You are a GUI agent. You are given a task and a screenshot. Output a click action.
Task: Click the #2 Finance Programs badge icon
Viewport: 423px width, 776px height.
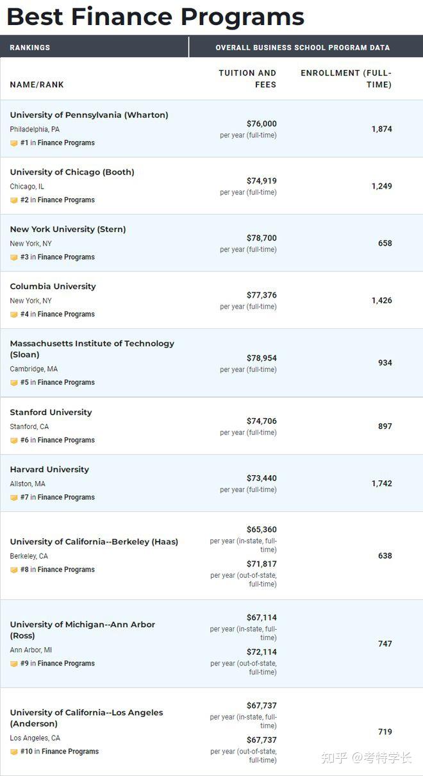pos(14,200)
